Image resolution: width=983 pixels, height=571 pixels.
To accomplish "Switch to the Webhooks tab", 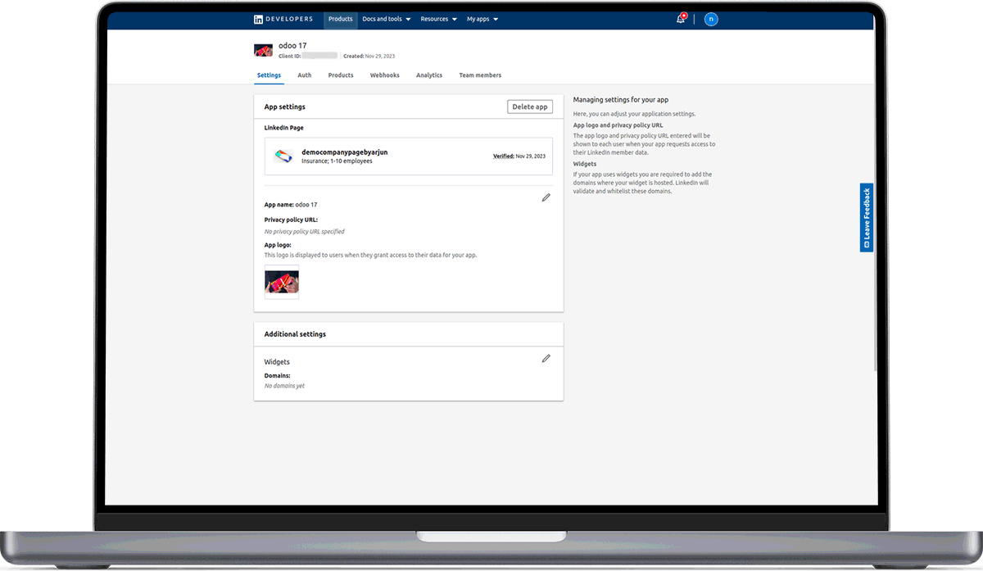I will point(385,75).
